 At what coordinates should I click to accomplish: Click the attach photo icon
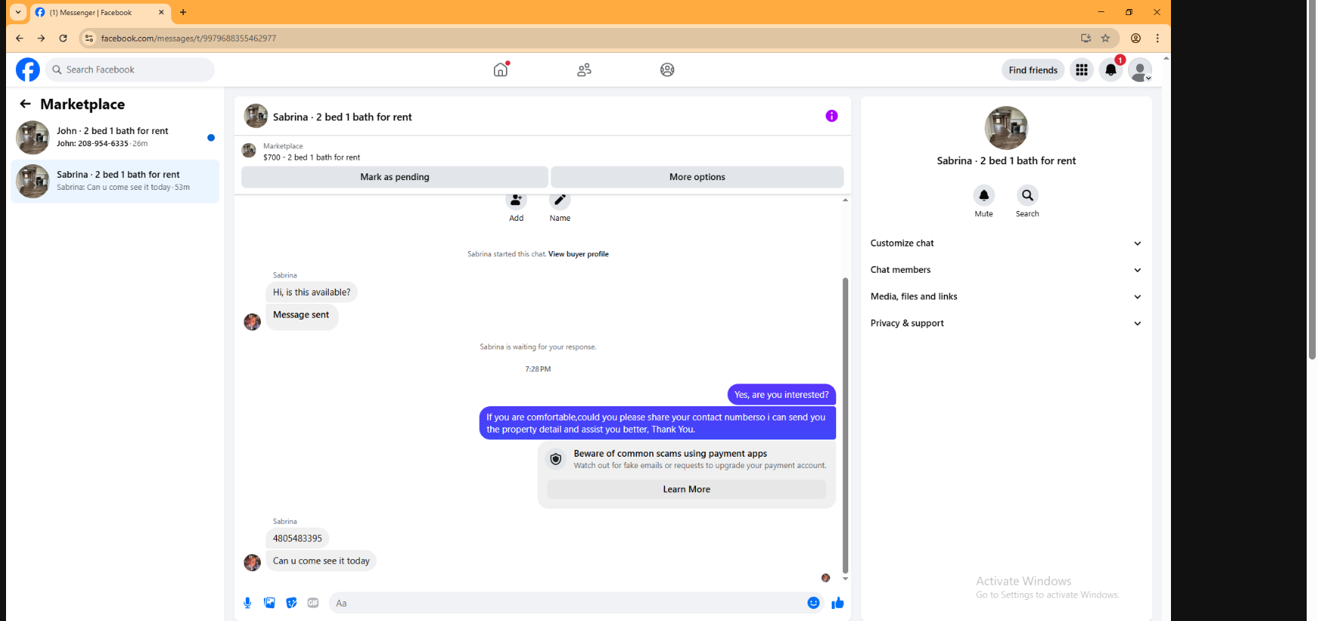[x=269, y=603]
